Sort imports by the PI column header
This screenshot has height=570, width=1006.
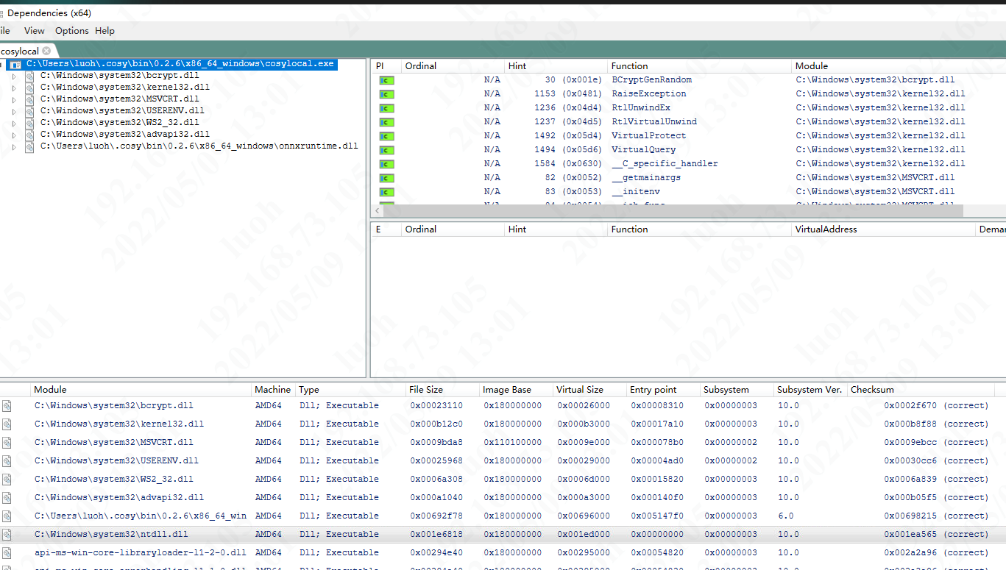click(x=386, y=66)
